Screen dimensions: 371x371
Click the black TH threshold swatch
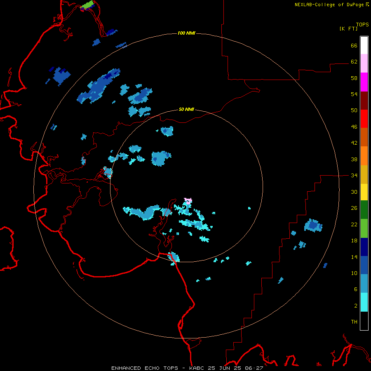364,321
